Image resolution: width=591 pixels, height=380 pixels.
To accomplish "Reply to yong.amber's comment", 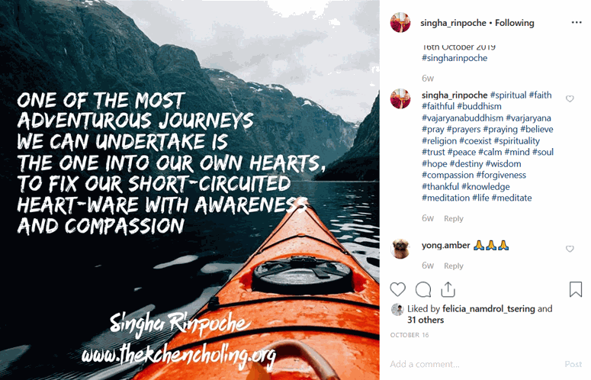I will pos(454,266).
